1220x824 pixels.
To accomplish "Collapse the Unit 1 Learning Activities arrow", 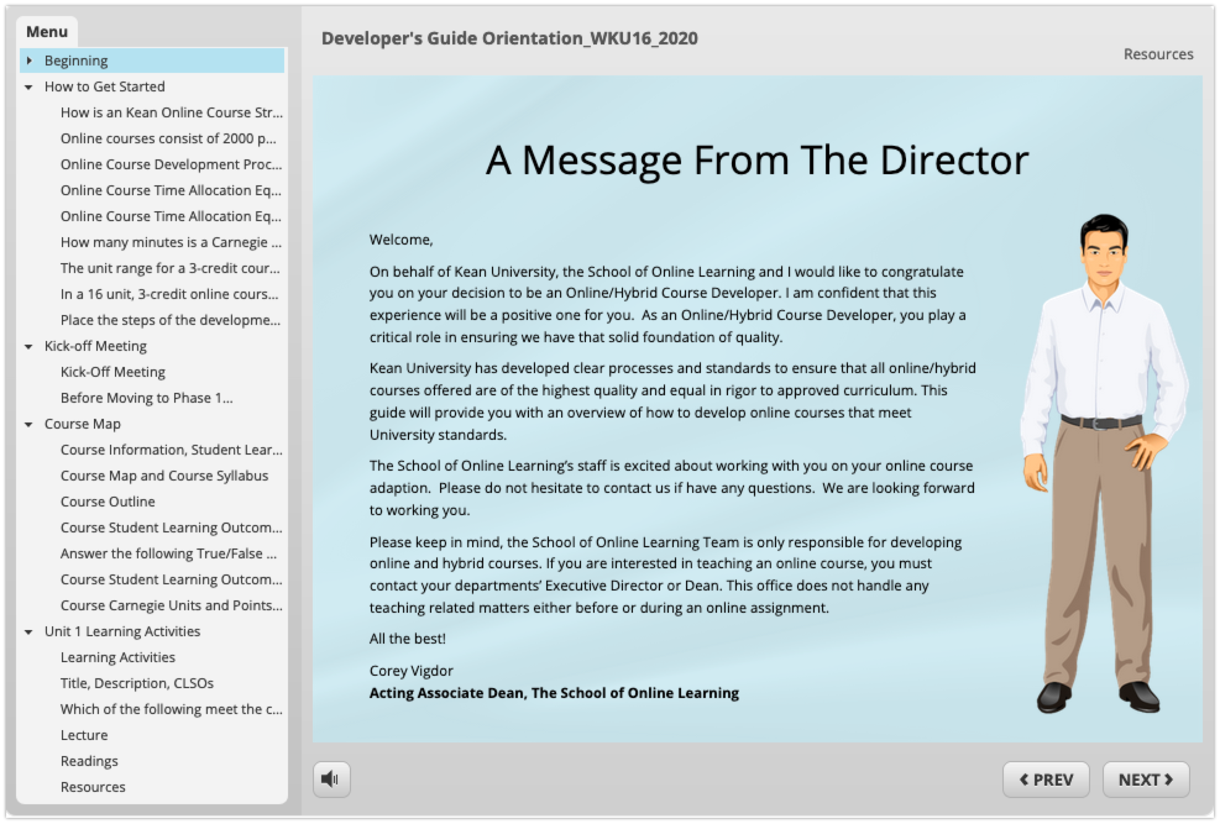I will click(28, 632).
